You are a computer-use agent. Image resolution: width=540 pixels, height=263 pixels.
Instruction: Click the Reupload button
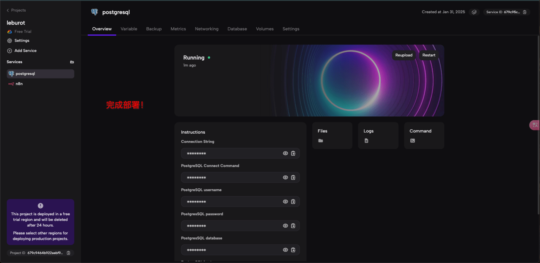point(404,55)
